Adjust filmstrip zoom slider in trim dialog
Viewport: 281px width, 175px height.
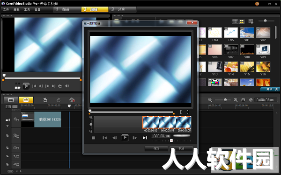coord(91,125)
